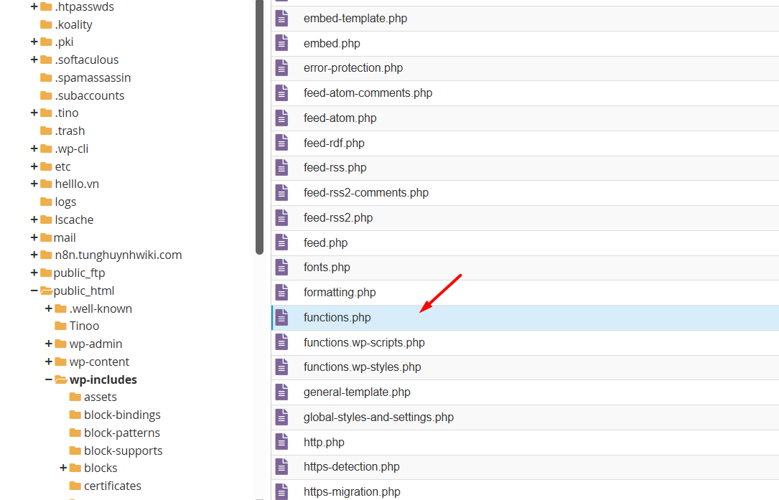The width and height of the screenshot is (779, 500).
Task: Click the http.php file icon
Action: (282, 442)
